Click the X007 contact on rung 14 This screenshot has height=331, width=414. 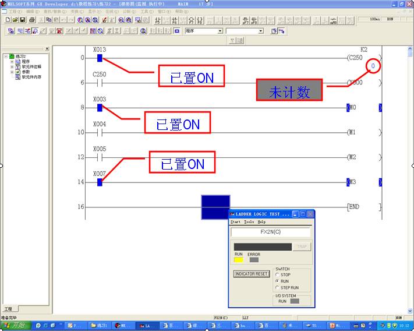[x=100, y=182]
